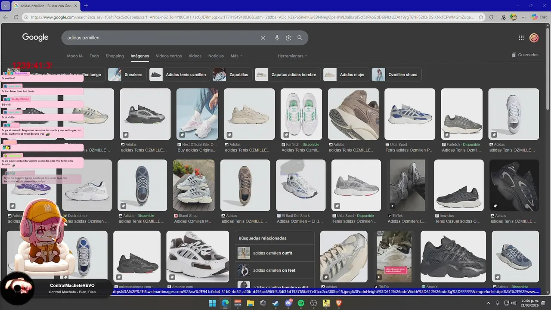Switch to the Videos cortos tab
551x310 pixels.
click(x=169, y=56)
